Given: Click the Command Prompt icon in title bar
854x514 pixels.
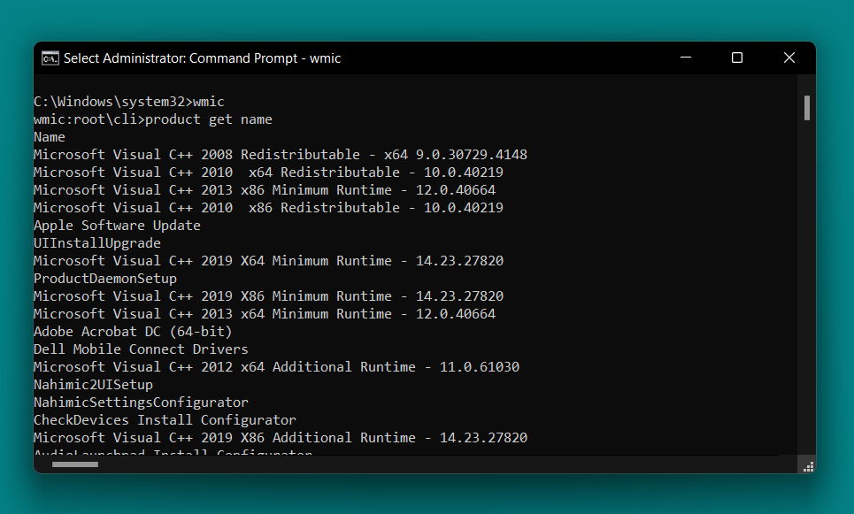Looking at the screenshot, I should [50, 58].
